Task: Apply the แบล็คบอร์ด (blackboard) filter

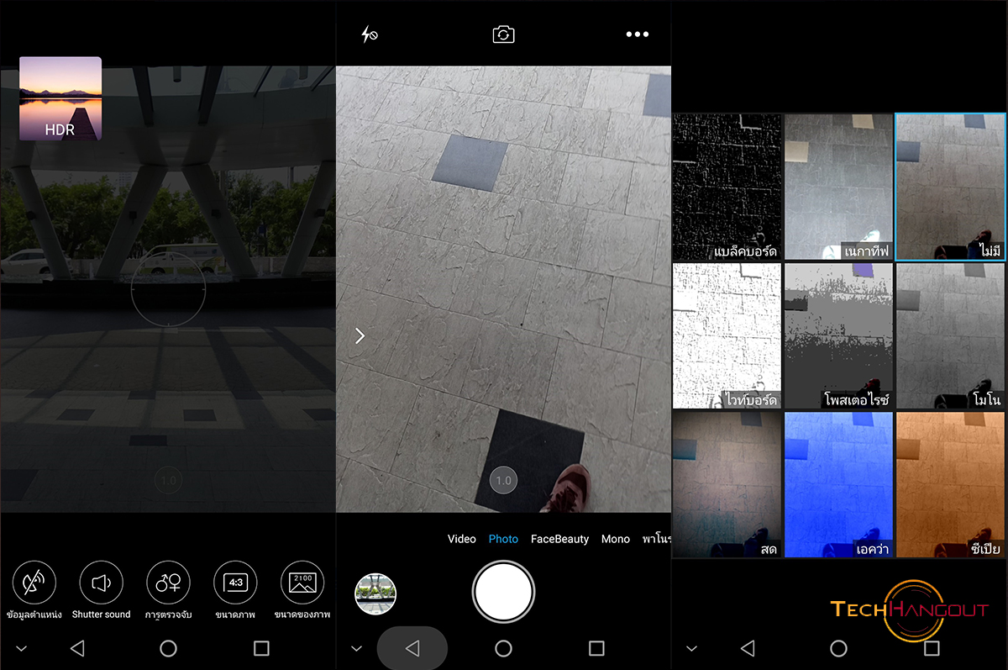Action: coord(727,187)
